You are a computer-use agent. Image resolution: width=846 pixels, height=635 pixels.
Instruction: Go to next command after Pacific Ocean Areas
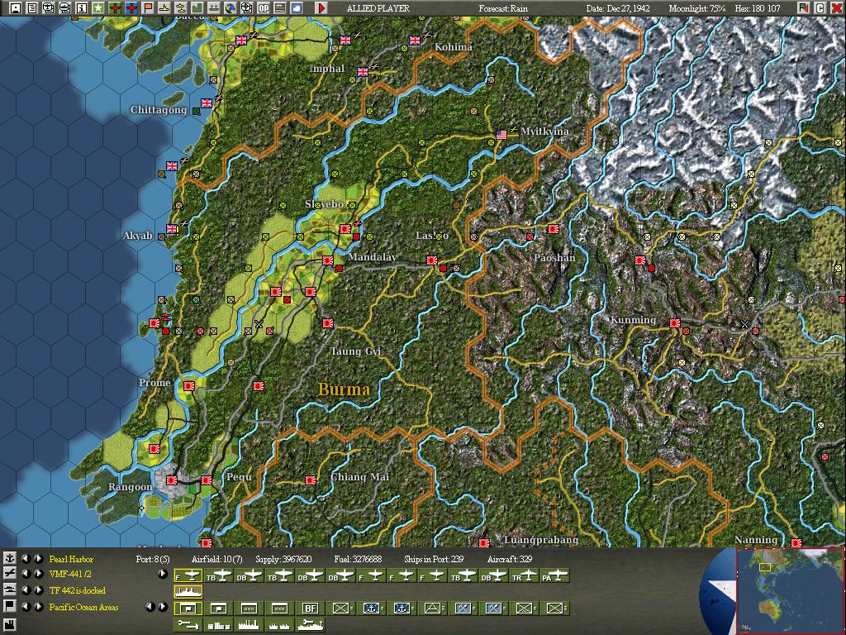(39, 607)
